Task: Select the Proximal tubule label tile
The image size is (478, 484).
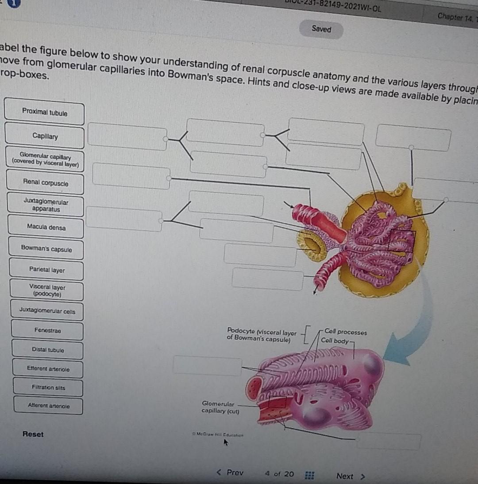Action: click(x=44, y=112)
